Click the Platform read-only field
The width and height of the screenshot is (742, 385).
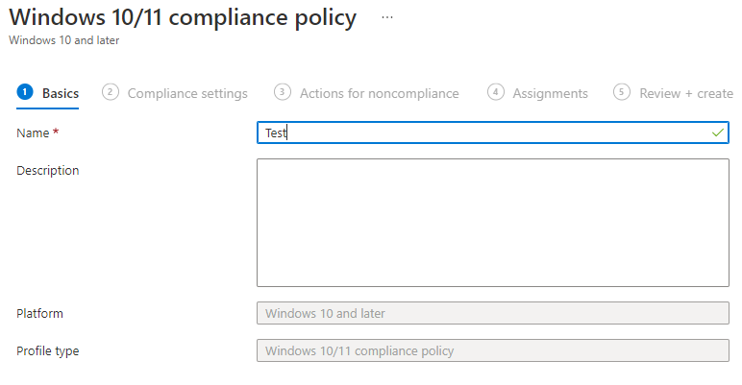[493, 313]
